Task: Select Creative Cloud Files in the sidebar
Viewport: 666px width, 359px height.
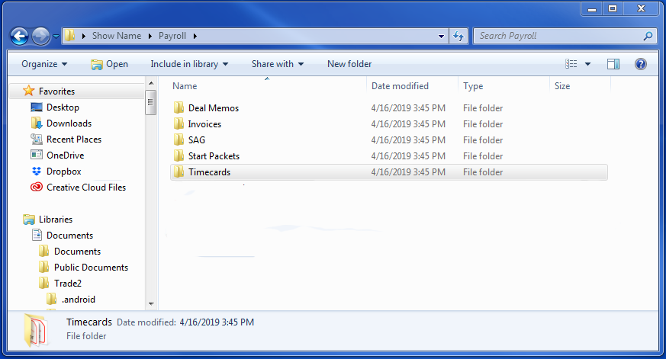Action: [85, 188]
